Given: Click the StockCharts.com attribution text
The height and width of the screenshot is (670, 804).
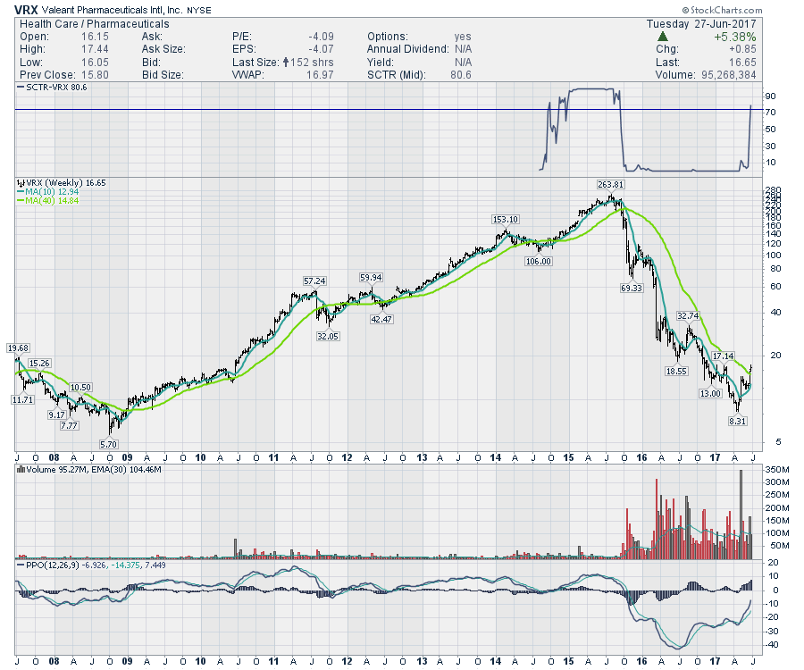Looking at the screenshot, I should (x=722, y=10).
